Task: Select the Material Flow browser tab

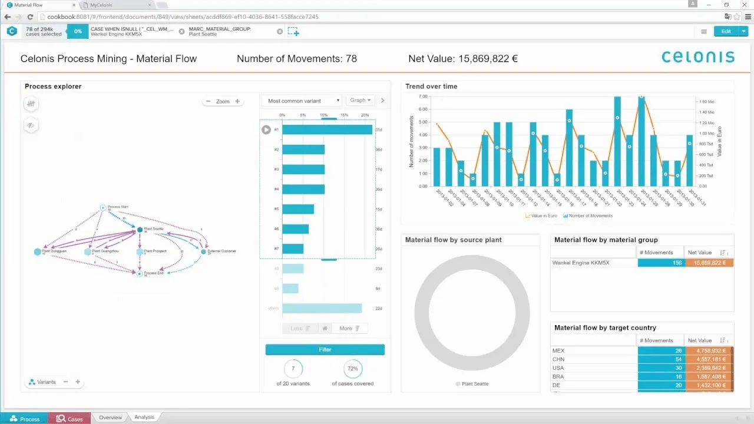Action: point(38,5)
